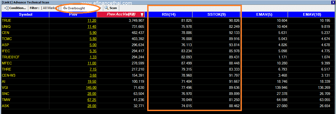The height and width of the screenshot is (114, 336).
Task: Open the Condition... settings button
Action: [x=15, y=8]
